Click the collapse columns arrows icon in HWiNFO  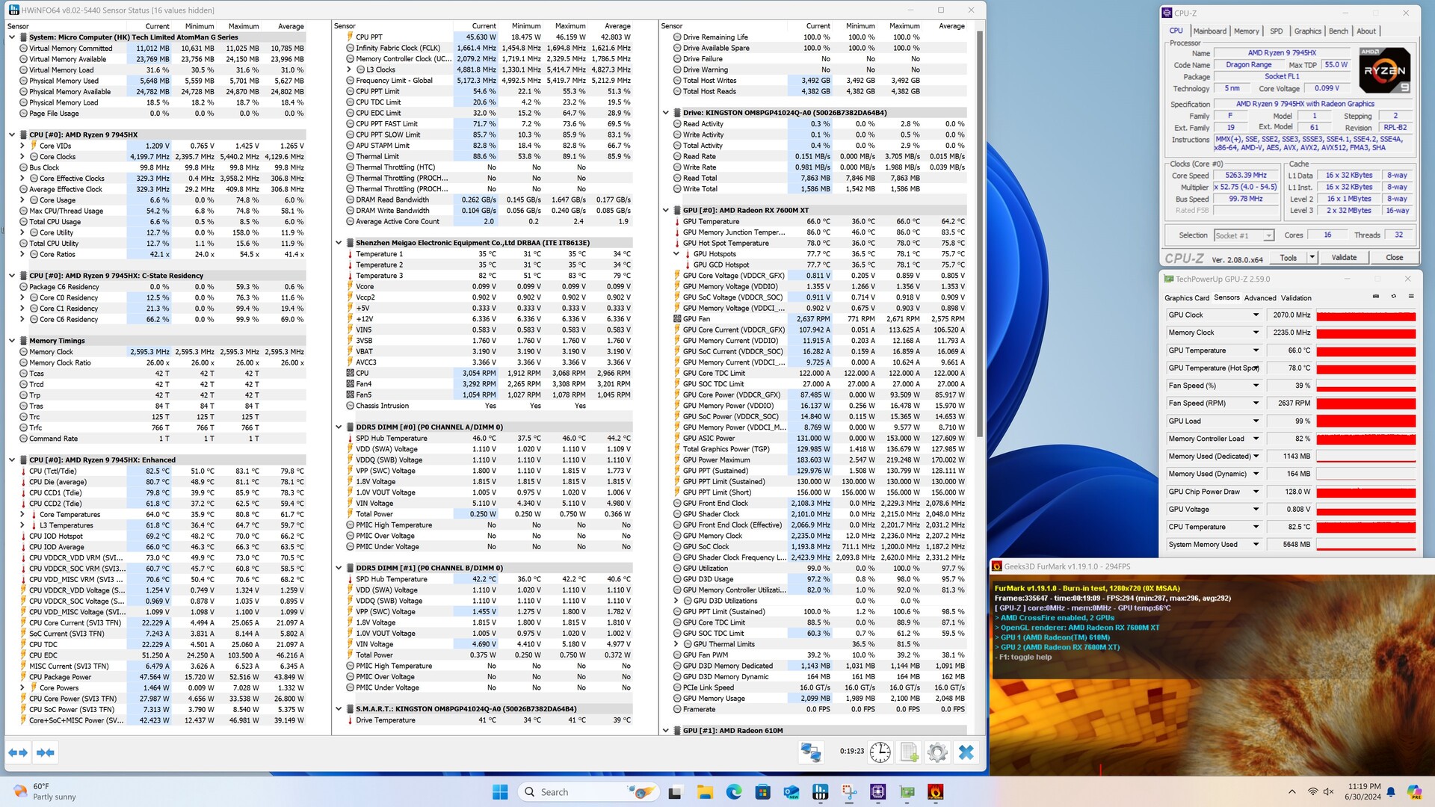tap(45, 752)
